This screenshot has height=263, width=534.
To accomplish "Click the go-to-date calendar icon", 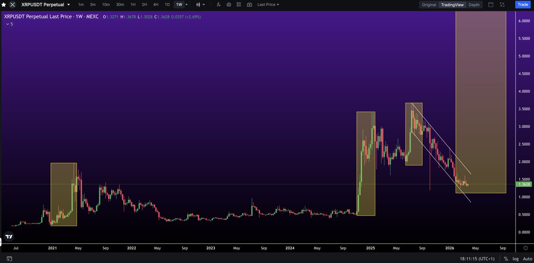I will point(8,258).
